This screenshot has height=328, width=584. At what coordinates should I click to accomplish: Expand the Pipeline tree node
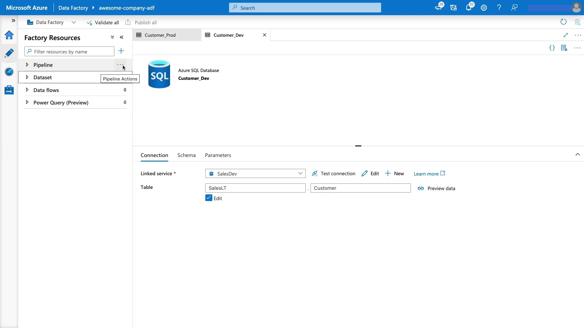coord(27,65)
